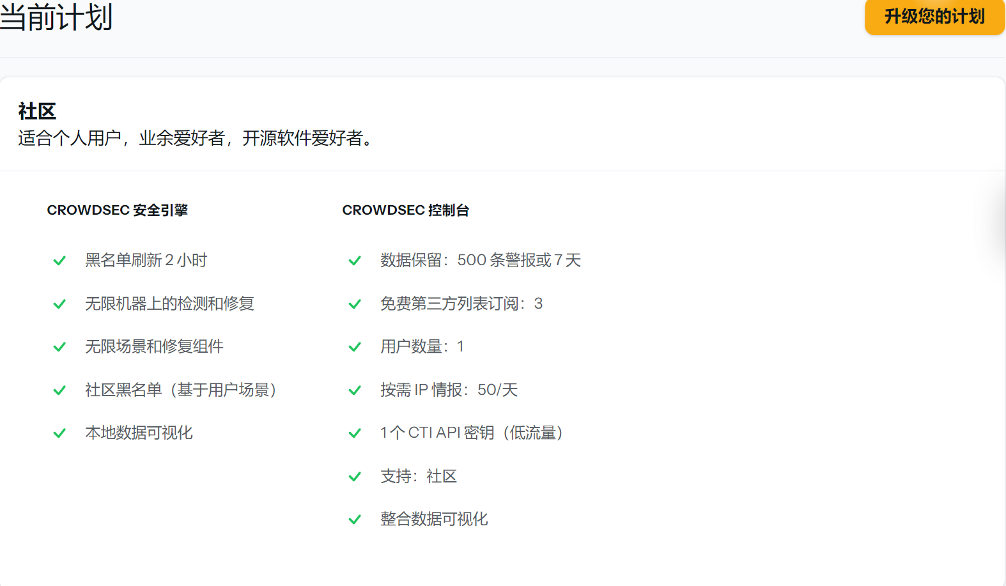The width and height of the screenshot is (1006, 586).
Task: Click checkmark icon beside 1个 CTI API 密钥
Action: click(x=355, y=433)
